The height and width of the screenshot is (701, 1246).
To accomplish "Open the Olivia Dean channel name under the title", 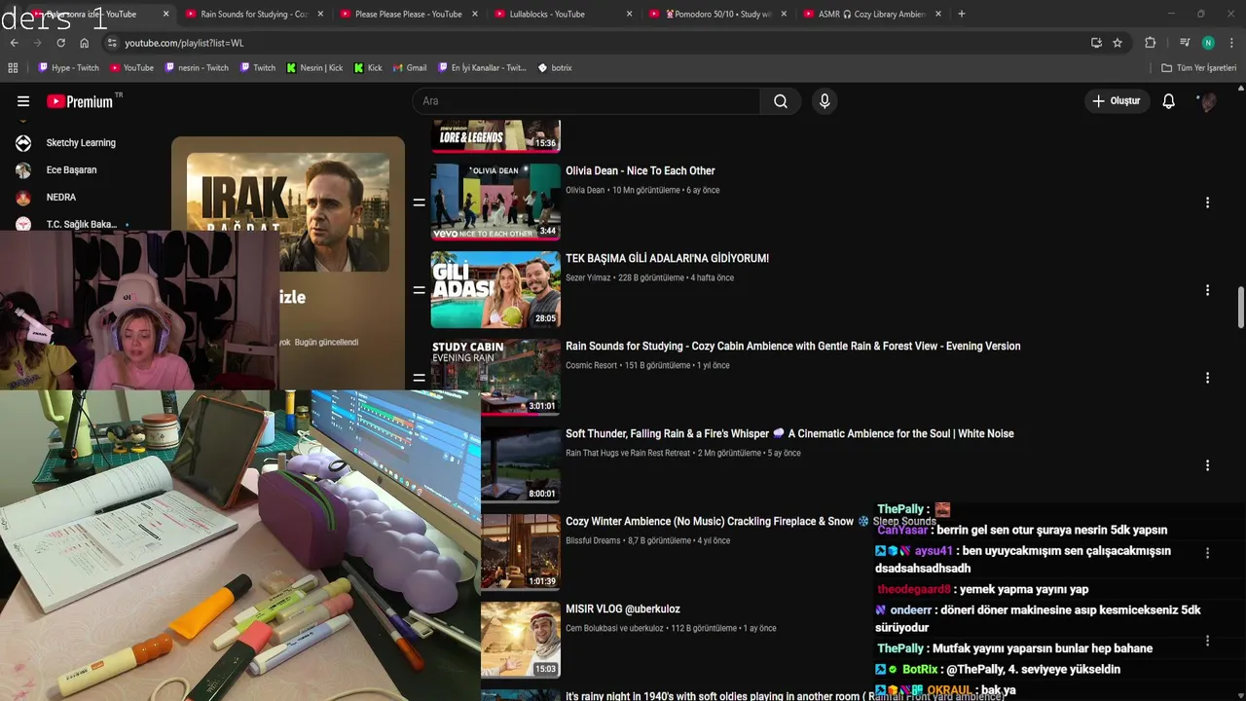I will (x=585, y=190).
